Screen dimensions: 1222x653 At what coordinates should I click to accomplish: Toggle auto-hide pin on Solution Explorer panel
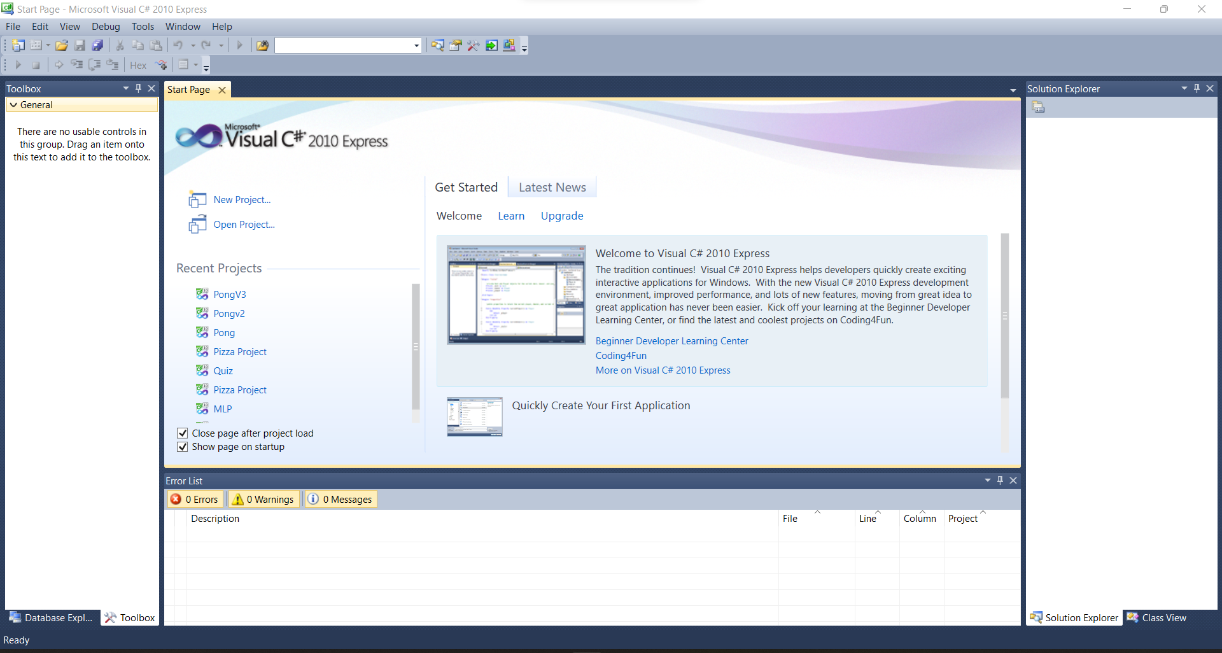point(1197,88)
